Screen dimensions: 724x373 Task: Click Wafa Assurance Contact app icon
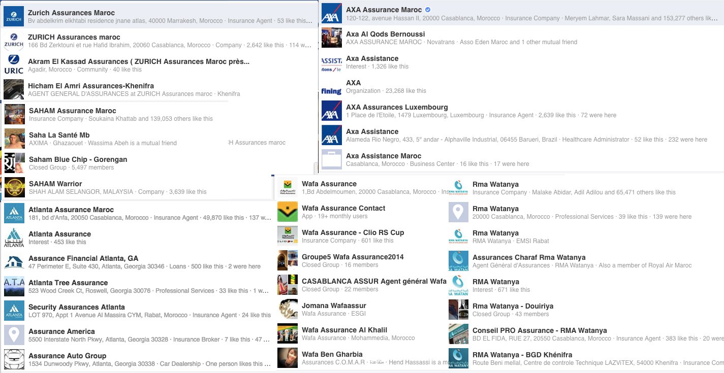(x=288, y=212)
